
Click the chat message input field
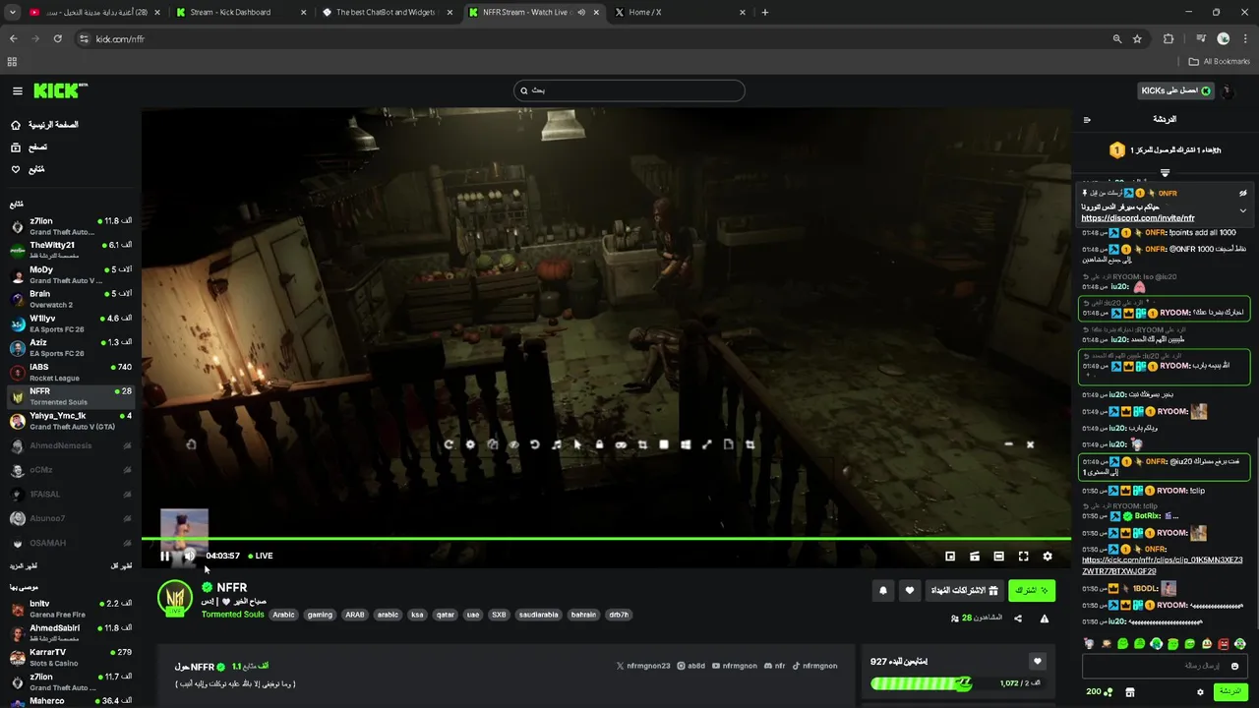(1165, 666)
